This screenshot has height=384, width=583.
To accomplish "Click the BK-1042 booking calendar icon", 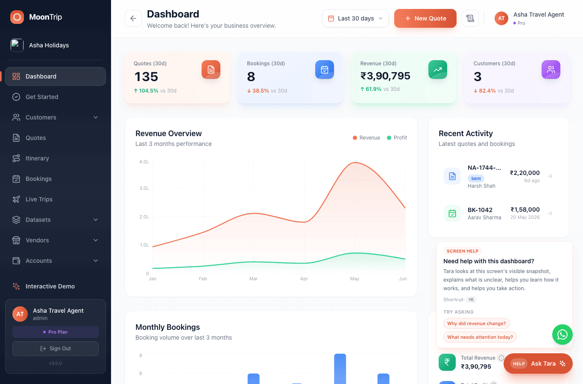I will [x=452, y=213].
